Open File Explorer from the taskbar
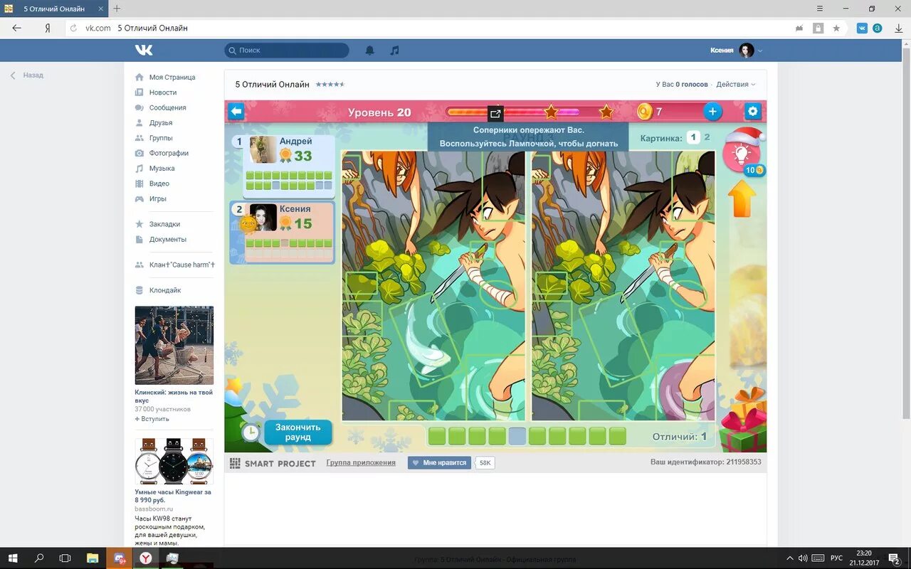The image size is (911, 569). pyautogui.click(x=93, y=558)
